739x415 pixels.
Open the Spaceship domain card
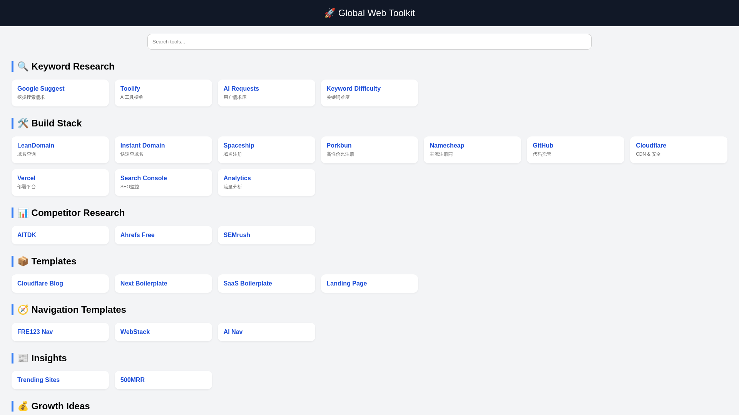tap(266, 150)
